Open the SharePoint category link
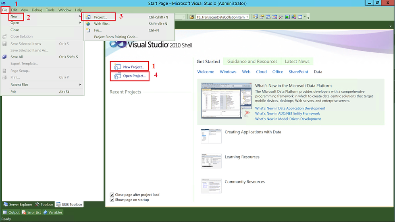Viewport: 395px width, 222px height. [298, 72]
